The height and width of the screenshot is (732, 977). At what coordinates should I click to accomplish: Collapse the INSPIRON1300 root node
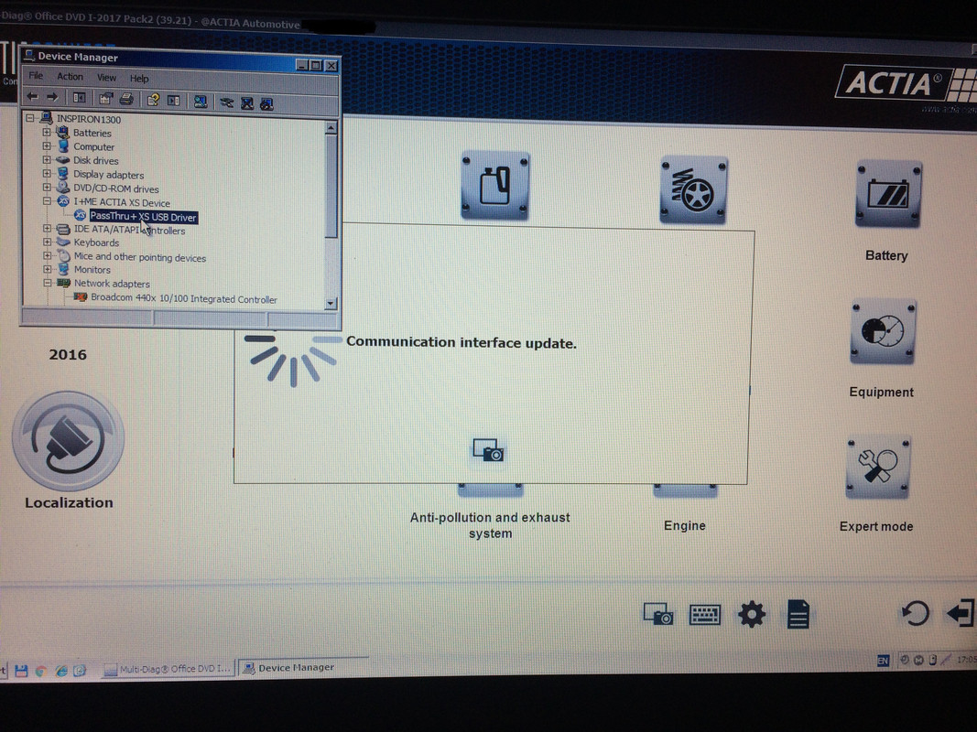(30, 118)
